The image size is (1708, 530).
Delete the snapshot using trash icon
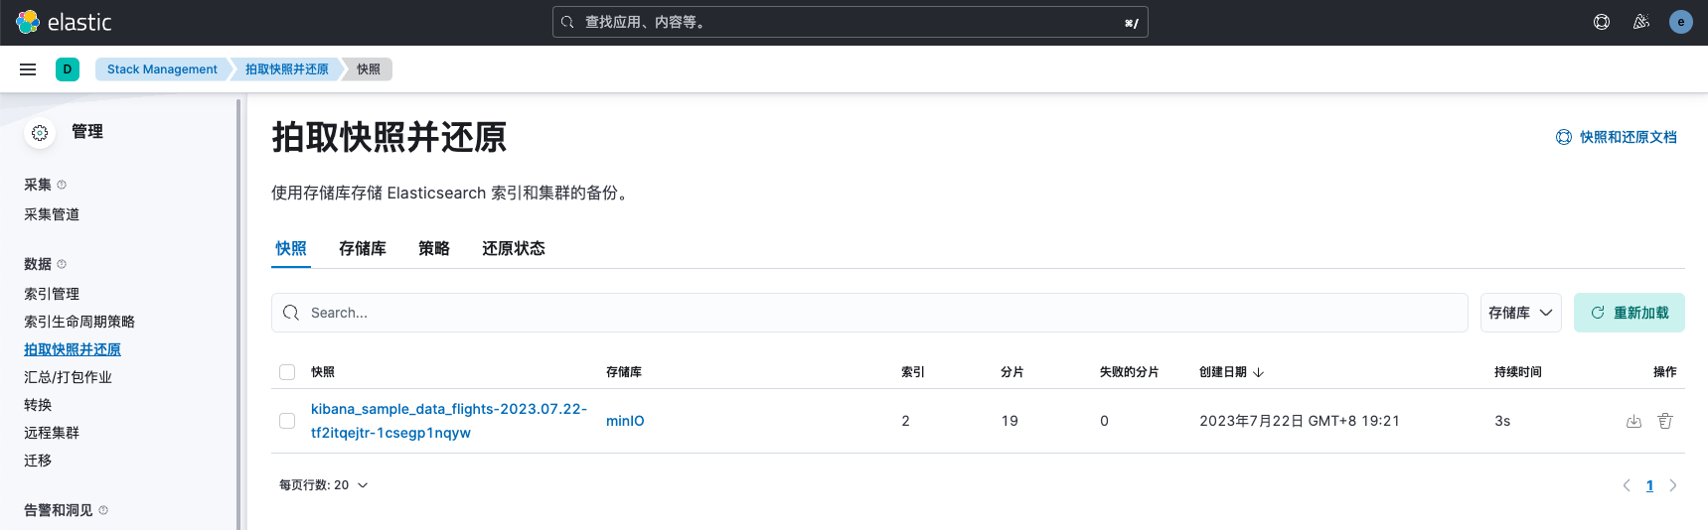[1665, 421]
